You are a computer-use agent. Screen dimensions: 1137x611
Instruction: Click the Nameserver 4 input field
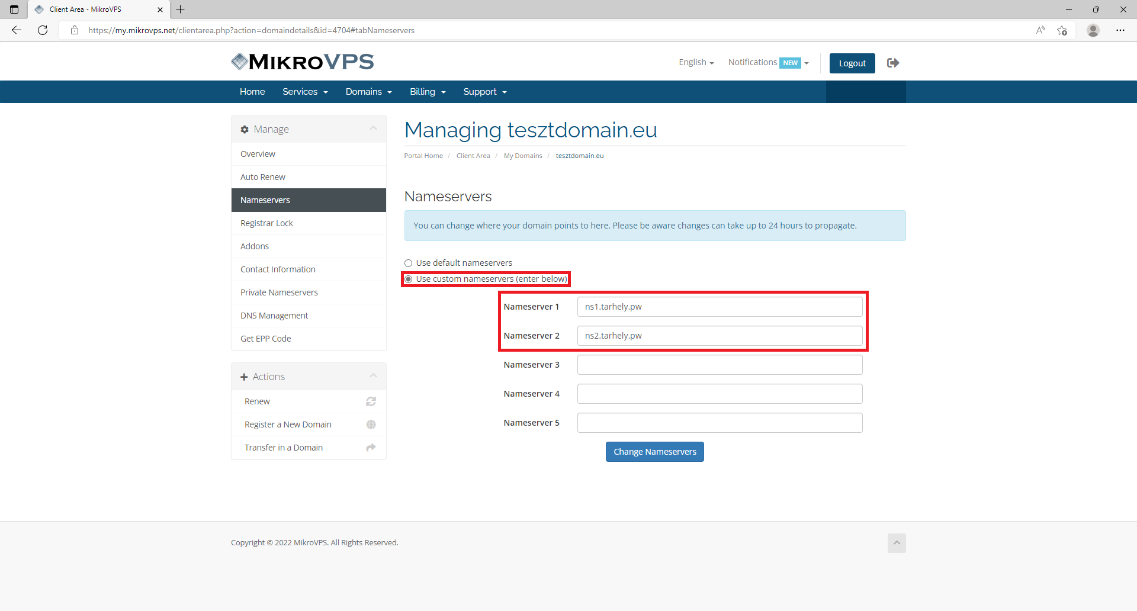[x=720, y=394]
